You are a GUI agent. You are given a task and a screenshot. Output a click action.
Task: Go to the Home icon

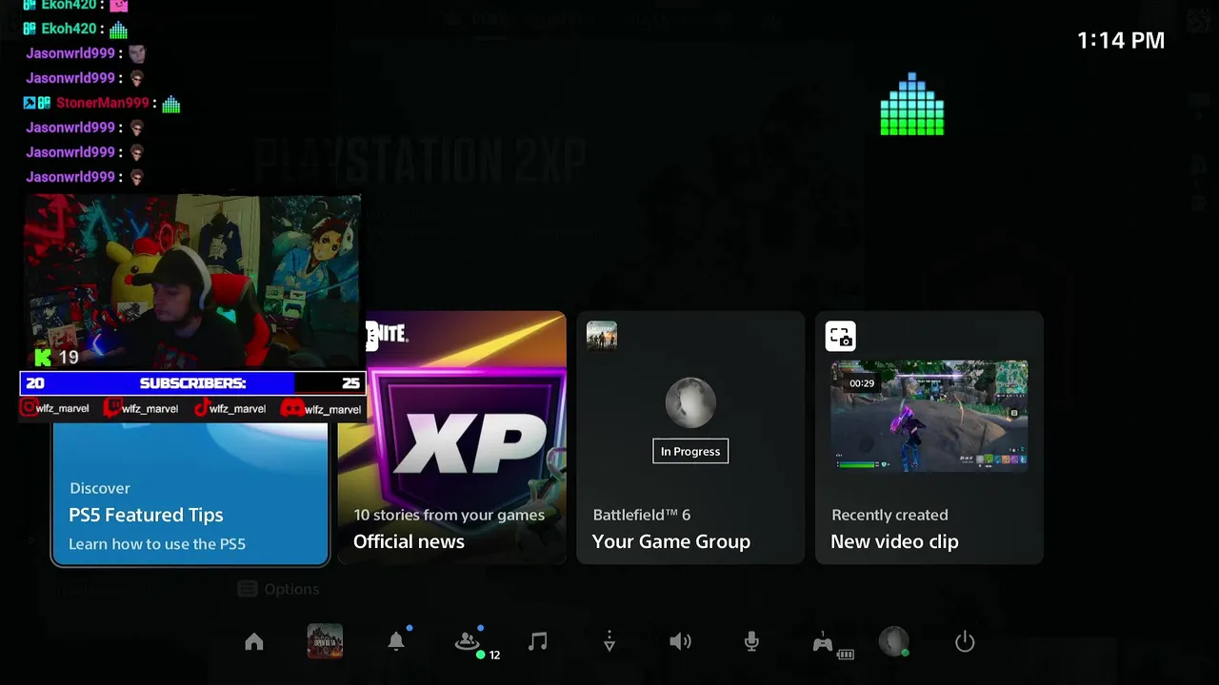coord(254,642)
